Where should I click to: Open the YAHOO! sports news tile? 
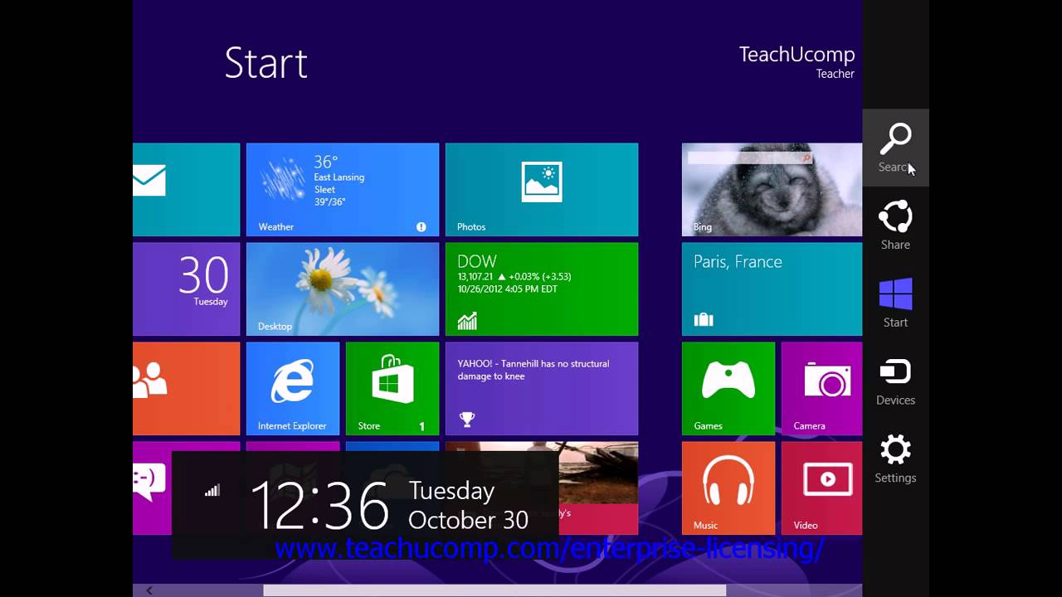pos(542,389)
